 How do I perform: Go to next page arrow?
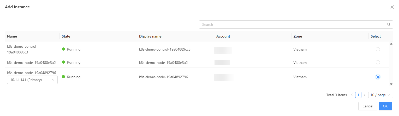pos(365,95)
